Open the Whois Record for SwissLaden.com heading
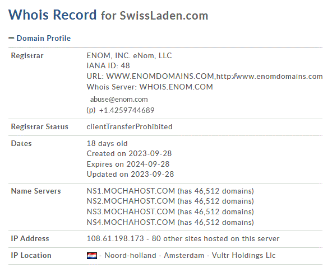The height and width of the screenshot is (268, 323). pos(108,15)
